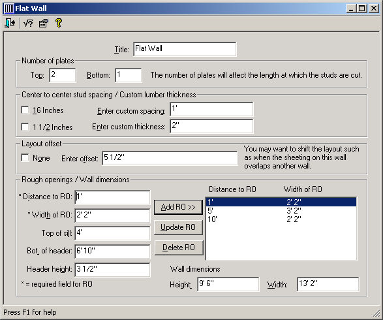Select the RO list row 5' 3' 2"
The image size is (383, 320).
281,210
